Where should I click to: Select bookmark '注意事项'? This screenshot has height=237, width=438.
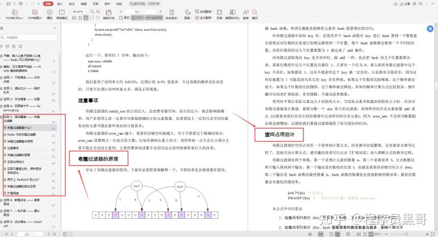pyautogui.click(x=13, y=148)
